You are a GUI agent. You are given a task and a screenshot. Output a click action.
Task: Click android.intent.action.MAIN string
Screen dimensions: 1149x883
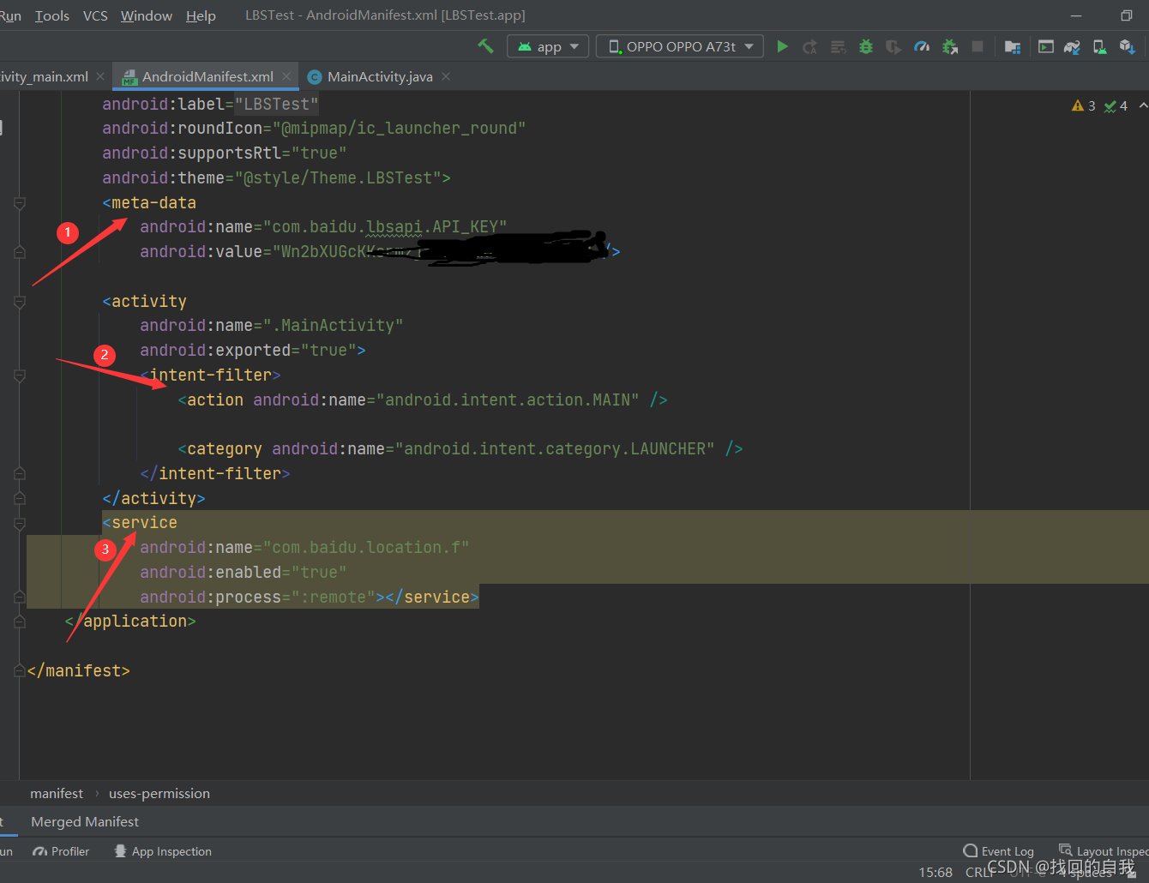pos(508,400)
